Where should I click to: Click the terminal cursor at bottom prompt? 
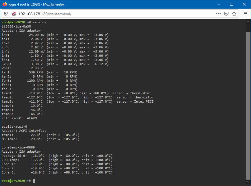click(x=34, y=181)
